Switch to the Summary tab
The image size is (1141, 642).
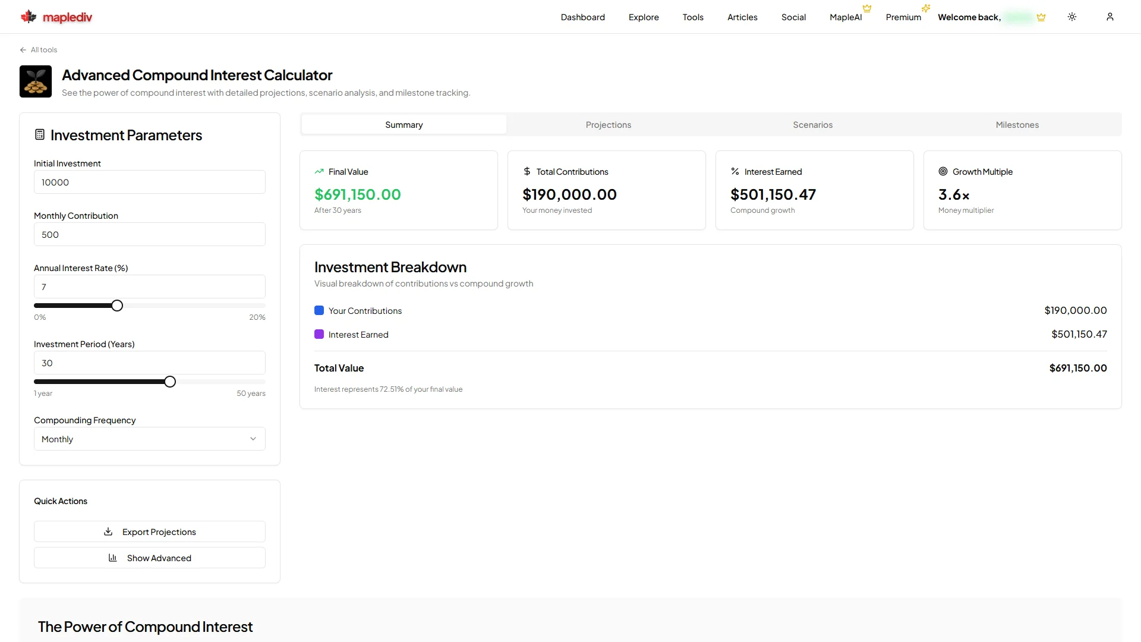404,125
